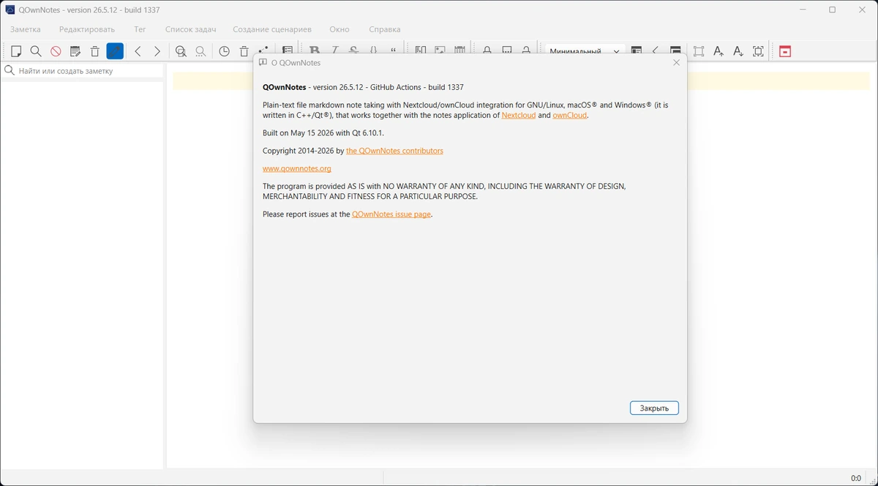Open the www.qownnotes.org link
The height and width of the screenshot is (486, 878).
click(297, 168)
